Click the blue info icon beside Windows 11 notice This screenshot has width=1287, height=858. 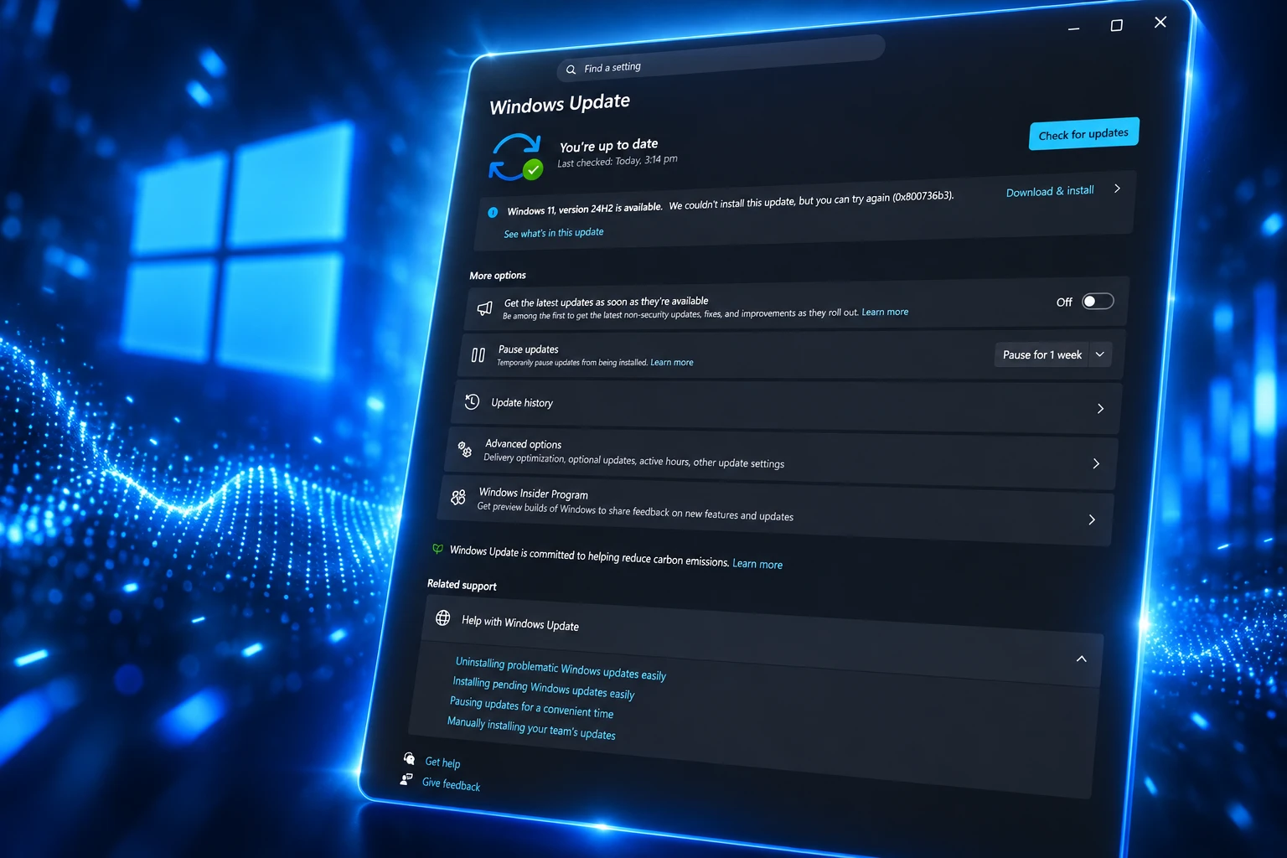pos(493,212)
